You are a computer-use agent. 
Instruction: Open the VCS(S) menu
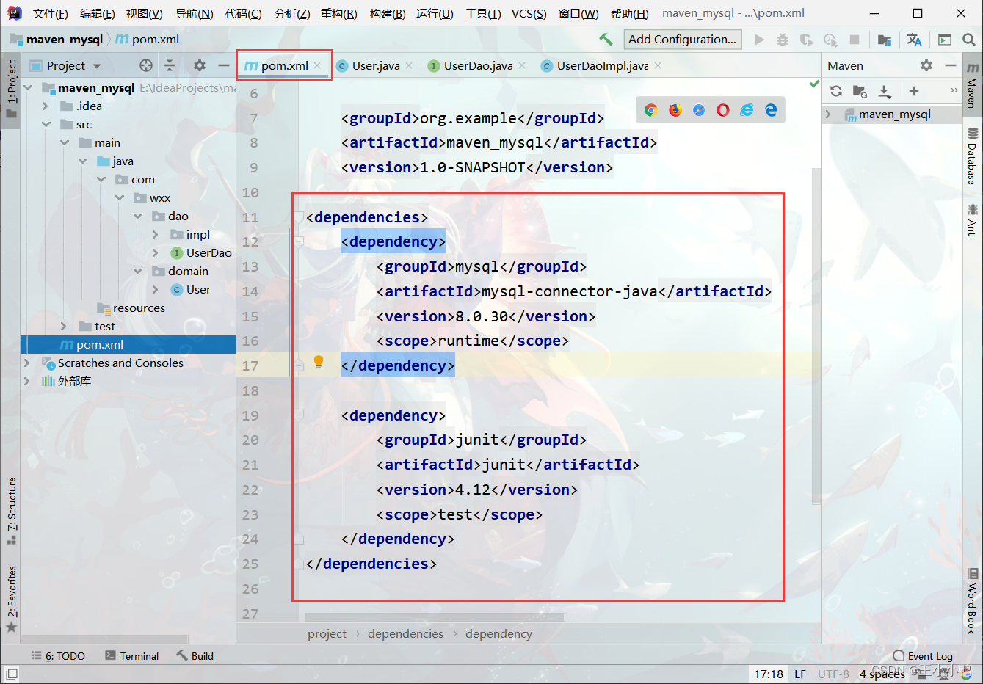(529, 13)
